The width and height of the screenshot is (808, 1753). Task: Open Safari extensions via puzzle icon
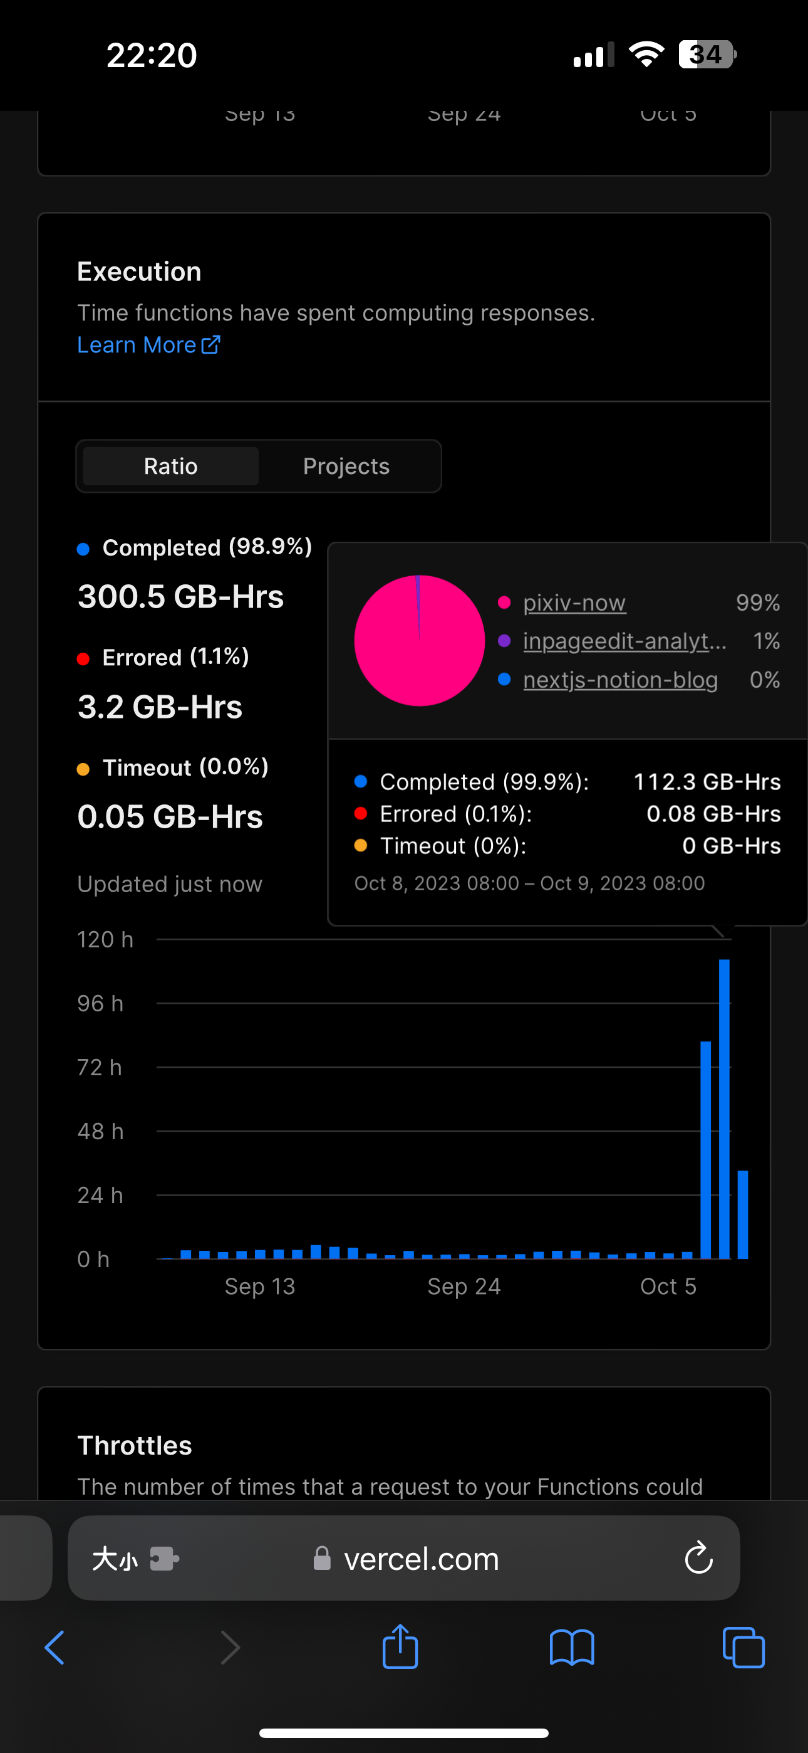[x=165, y=1559]
